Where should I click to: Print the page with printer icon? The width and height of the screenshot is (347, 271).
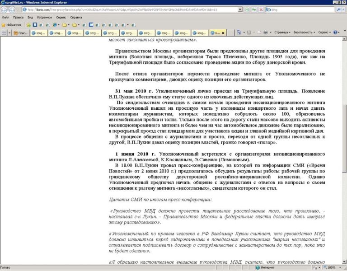click(266, 33)
